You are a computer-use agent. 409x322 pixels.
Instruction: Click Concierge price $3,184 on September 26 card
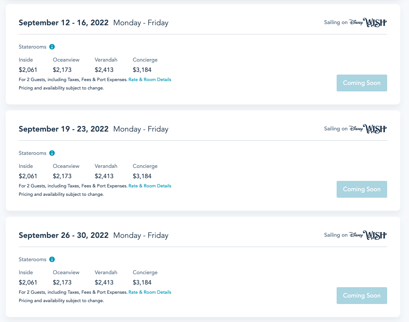click(x=142, y=283)
